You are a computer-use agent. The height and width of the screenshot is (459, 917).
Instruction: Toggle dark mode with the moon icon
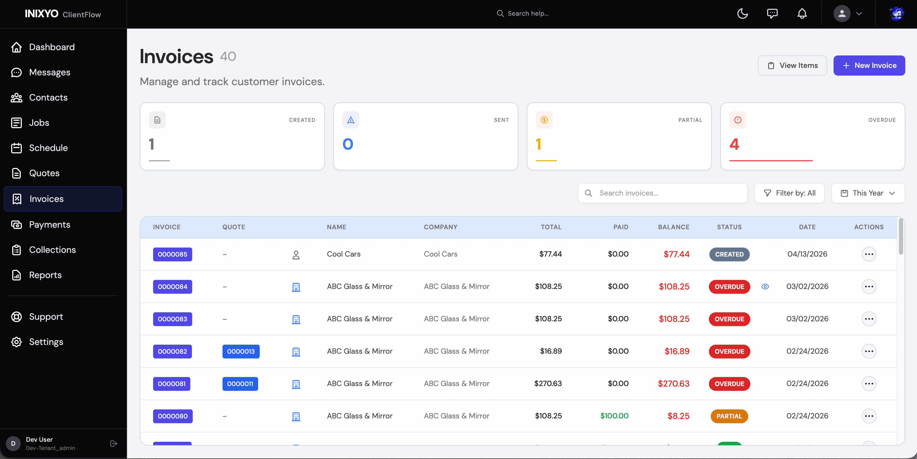coord(743,14)
